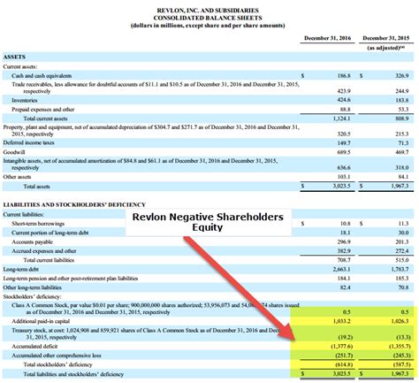
Task: Select the 'Other assets' row label
Action: pos(17,177)
